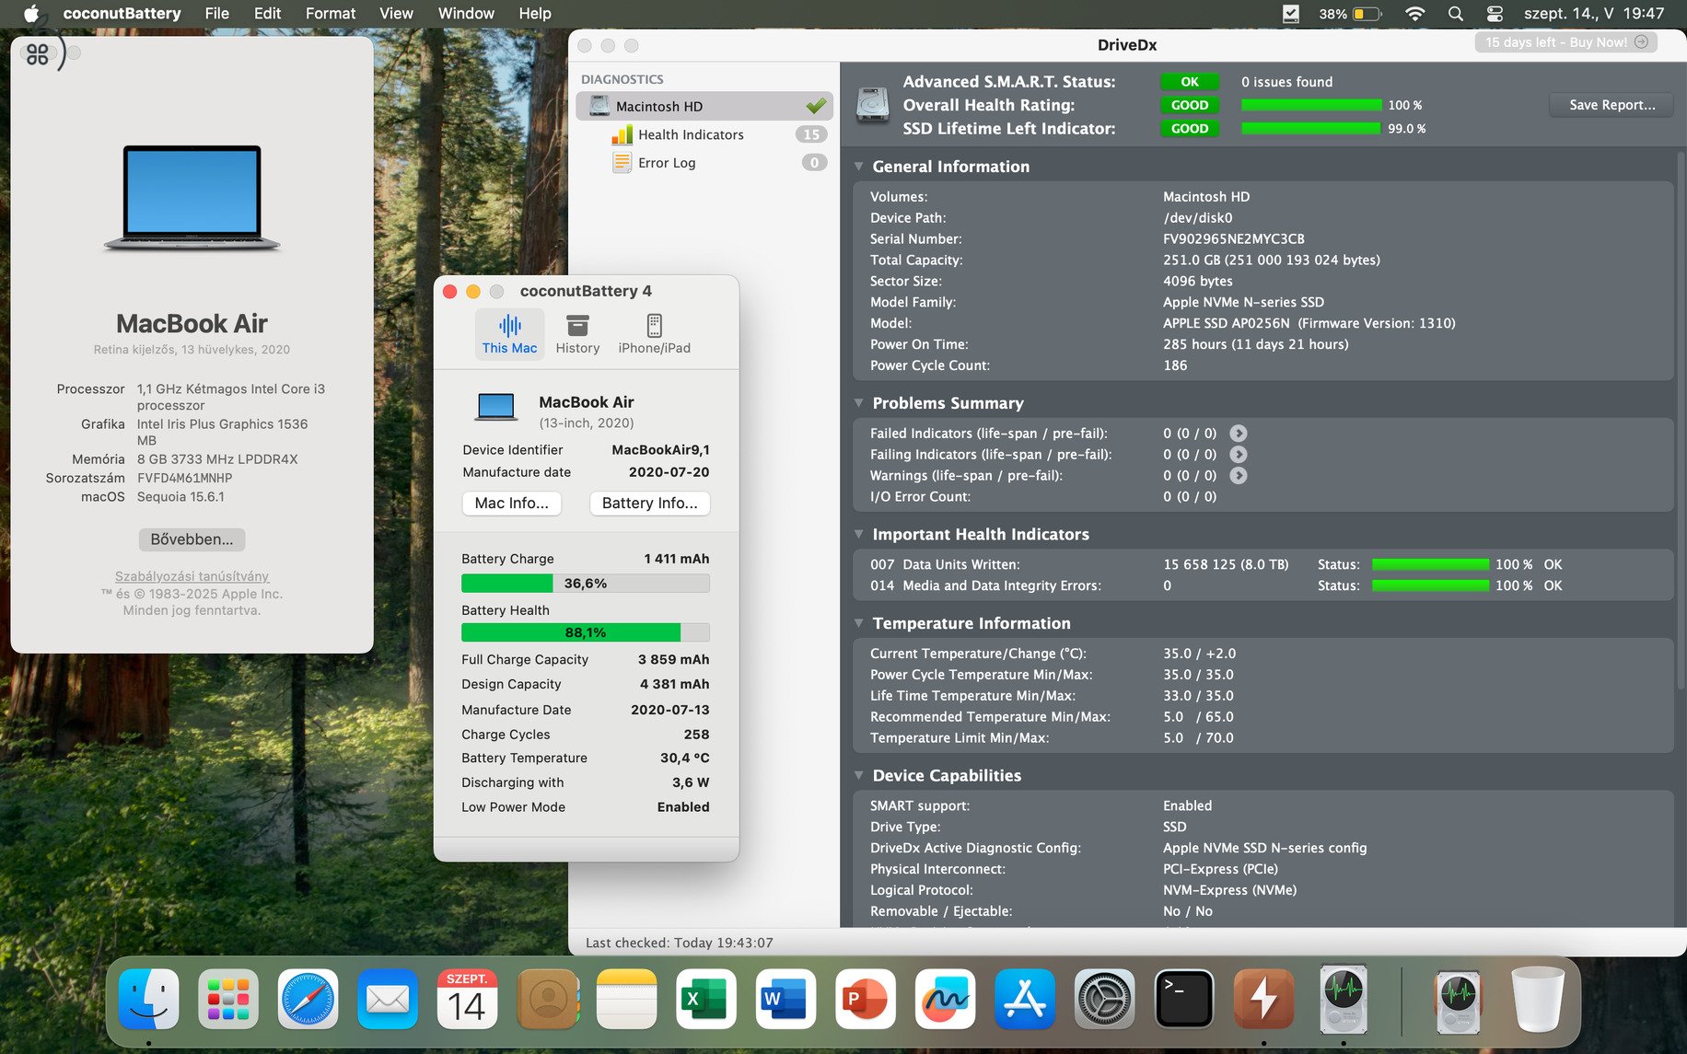Click the Bővebben... button
The height and width of the screenshot is (1054, 1687).
pos(192,539)
